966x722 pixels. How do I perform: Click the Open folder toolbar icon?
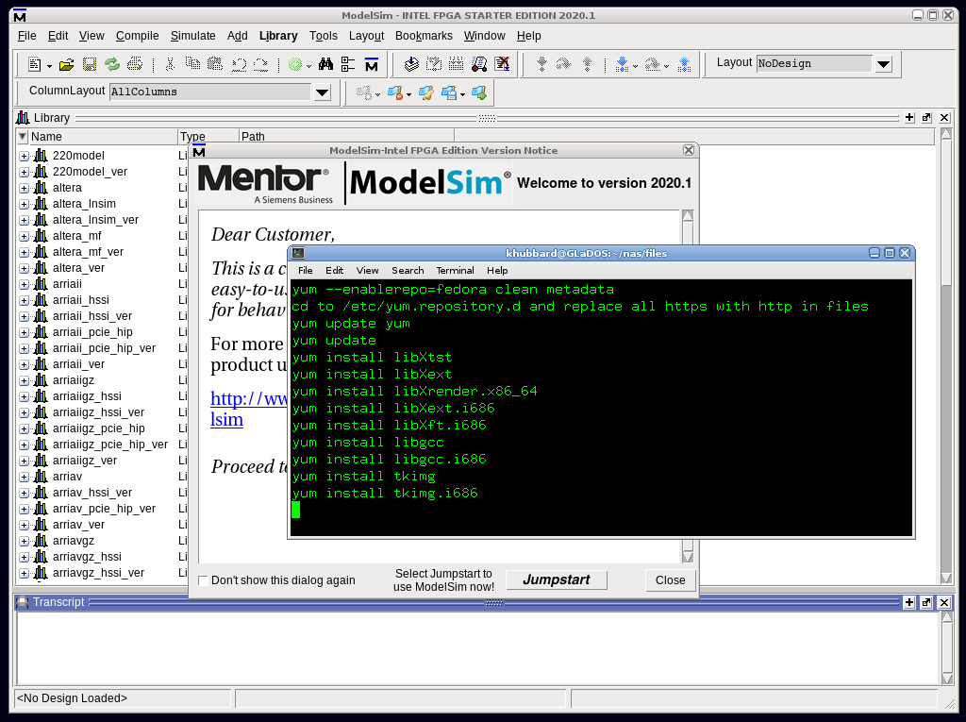67,64
